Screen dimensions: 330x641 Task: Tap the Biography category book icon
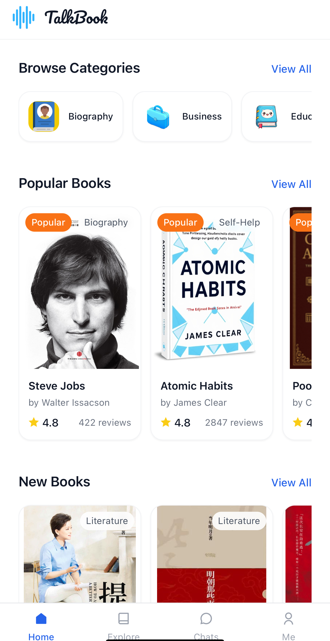coord(44,116)
